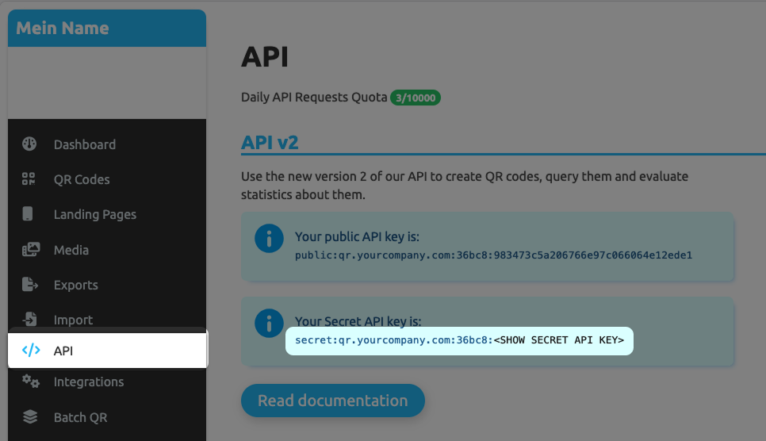Click the 'Your public API key is:' label
The width and height of the screenshot is (766, 441).
357,236
